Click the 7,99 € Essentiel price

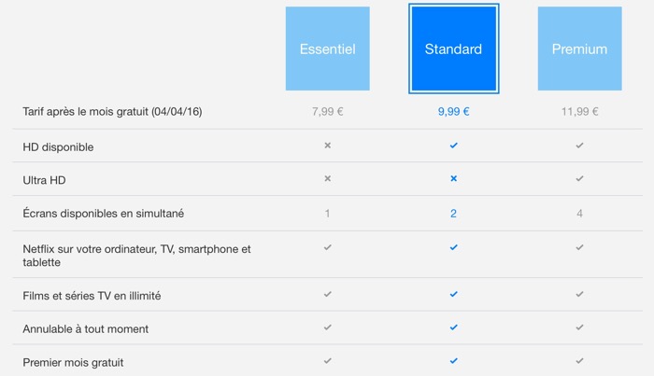[x=327, y=112]
